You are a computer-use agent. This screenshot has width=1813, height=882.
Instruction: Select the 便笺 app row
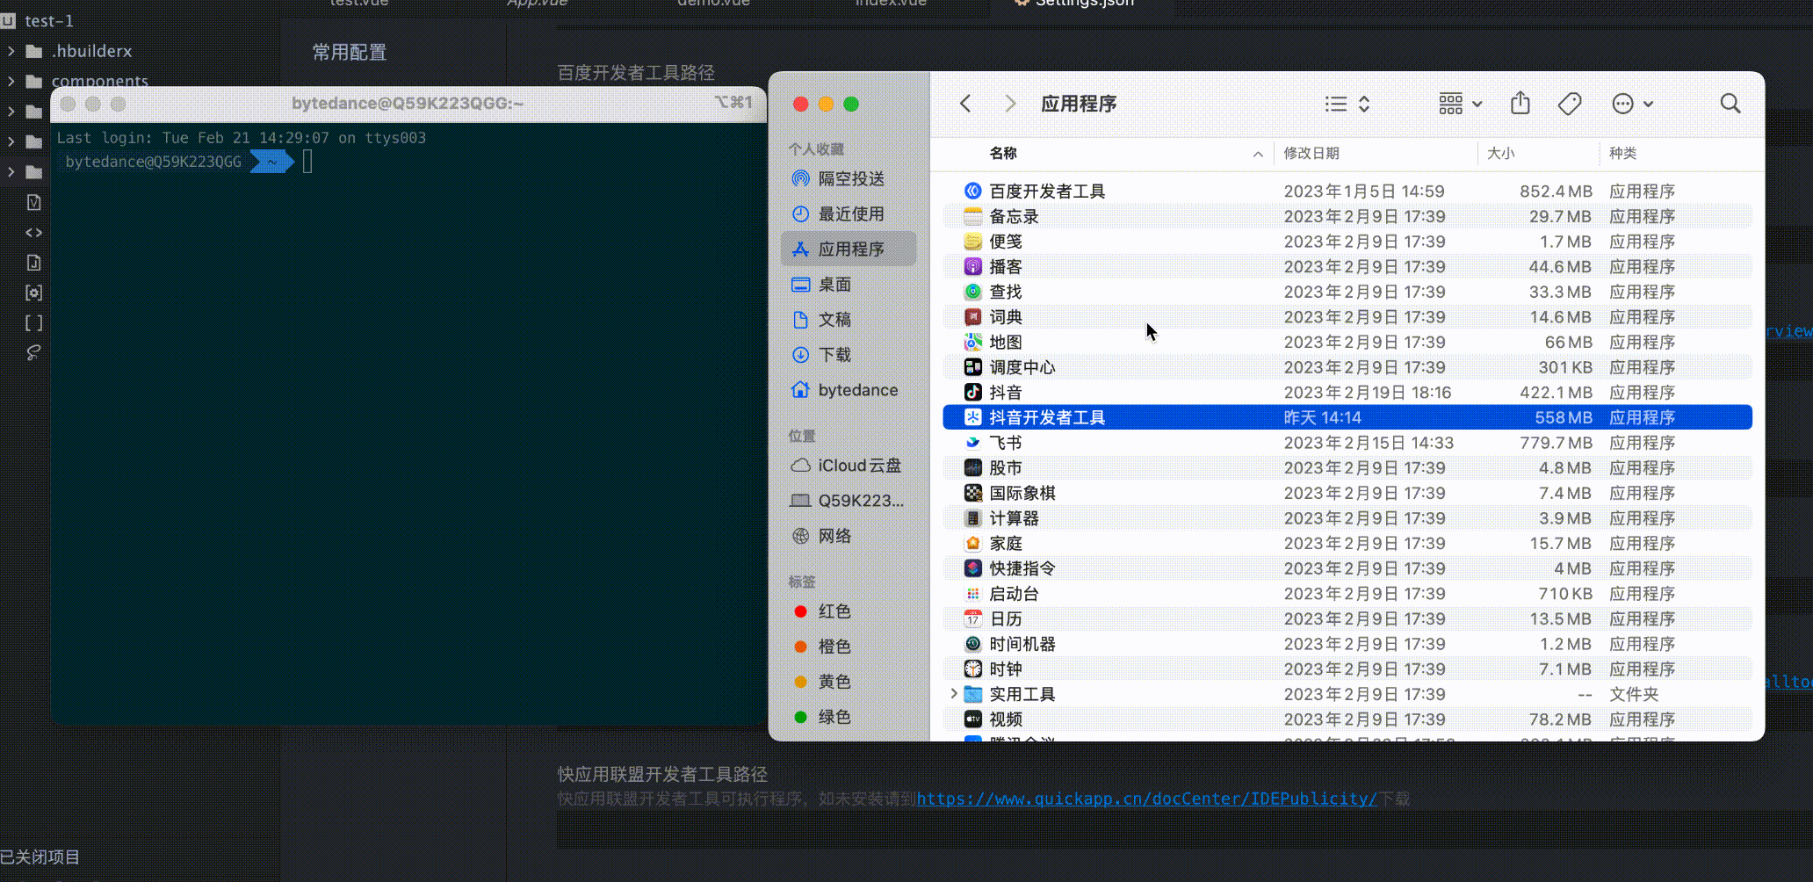point(1347,241)
